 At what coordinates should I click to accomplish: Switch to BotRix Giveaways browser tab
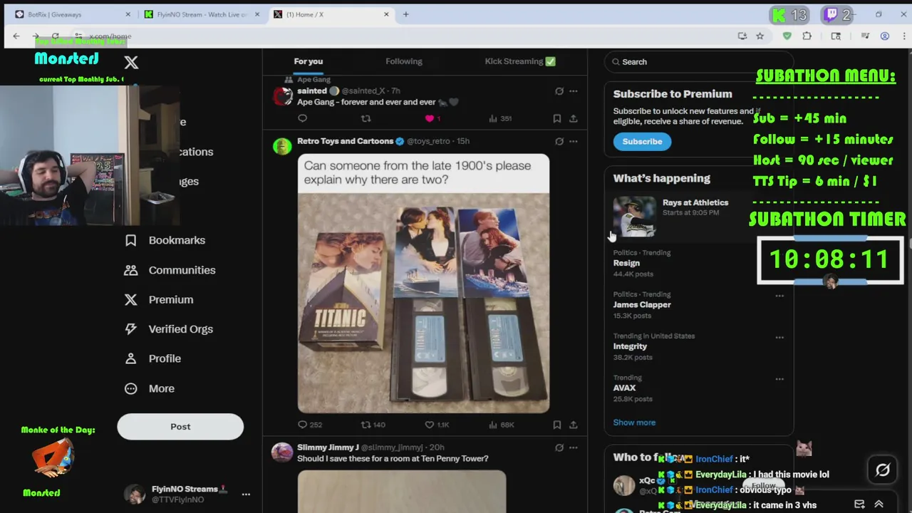pyautogui.click(x=73, y=14)
